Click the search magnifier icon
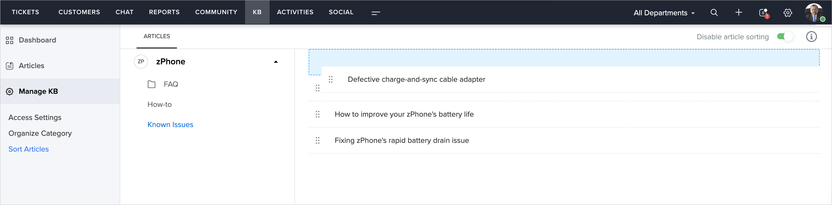 click(714, 13)
